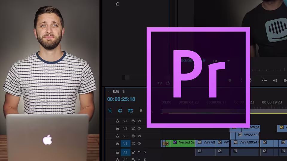The image size is (287, 161).
Task: Click the undo arrow icon at the top
Action: point(117,4)
